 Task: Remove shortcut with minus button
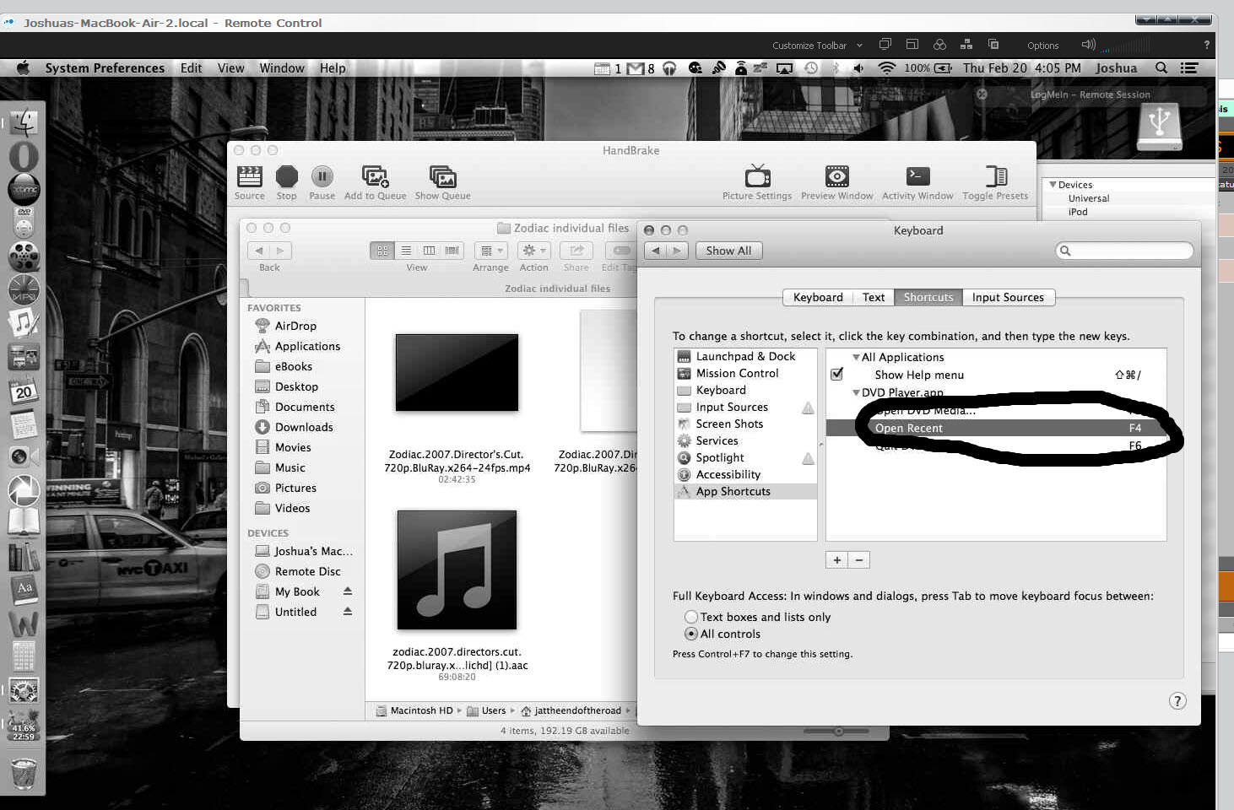[x=859, y=559]
